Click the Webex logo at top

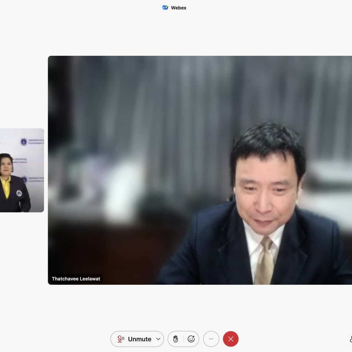(165, 8)
